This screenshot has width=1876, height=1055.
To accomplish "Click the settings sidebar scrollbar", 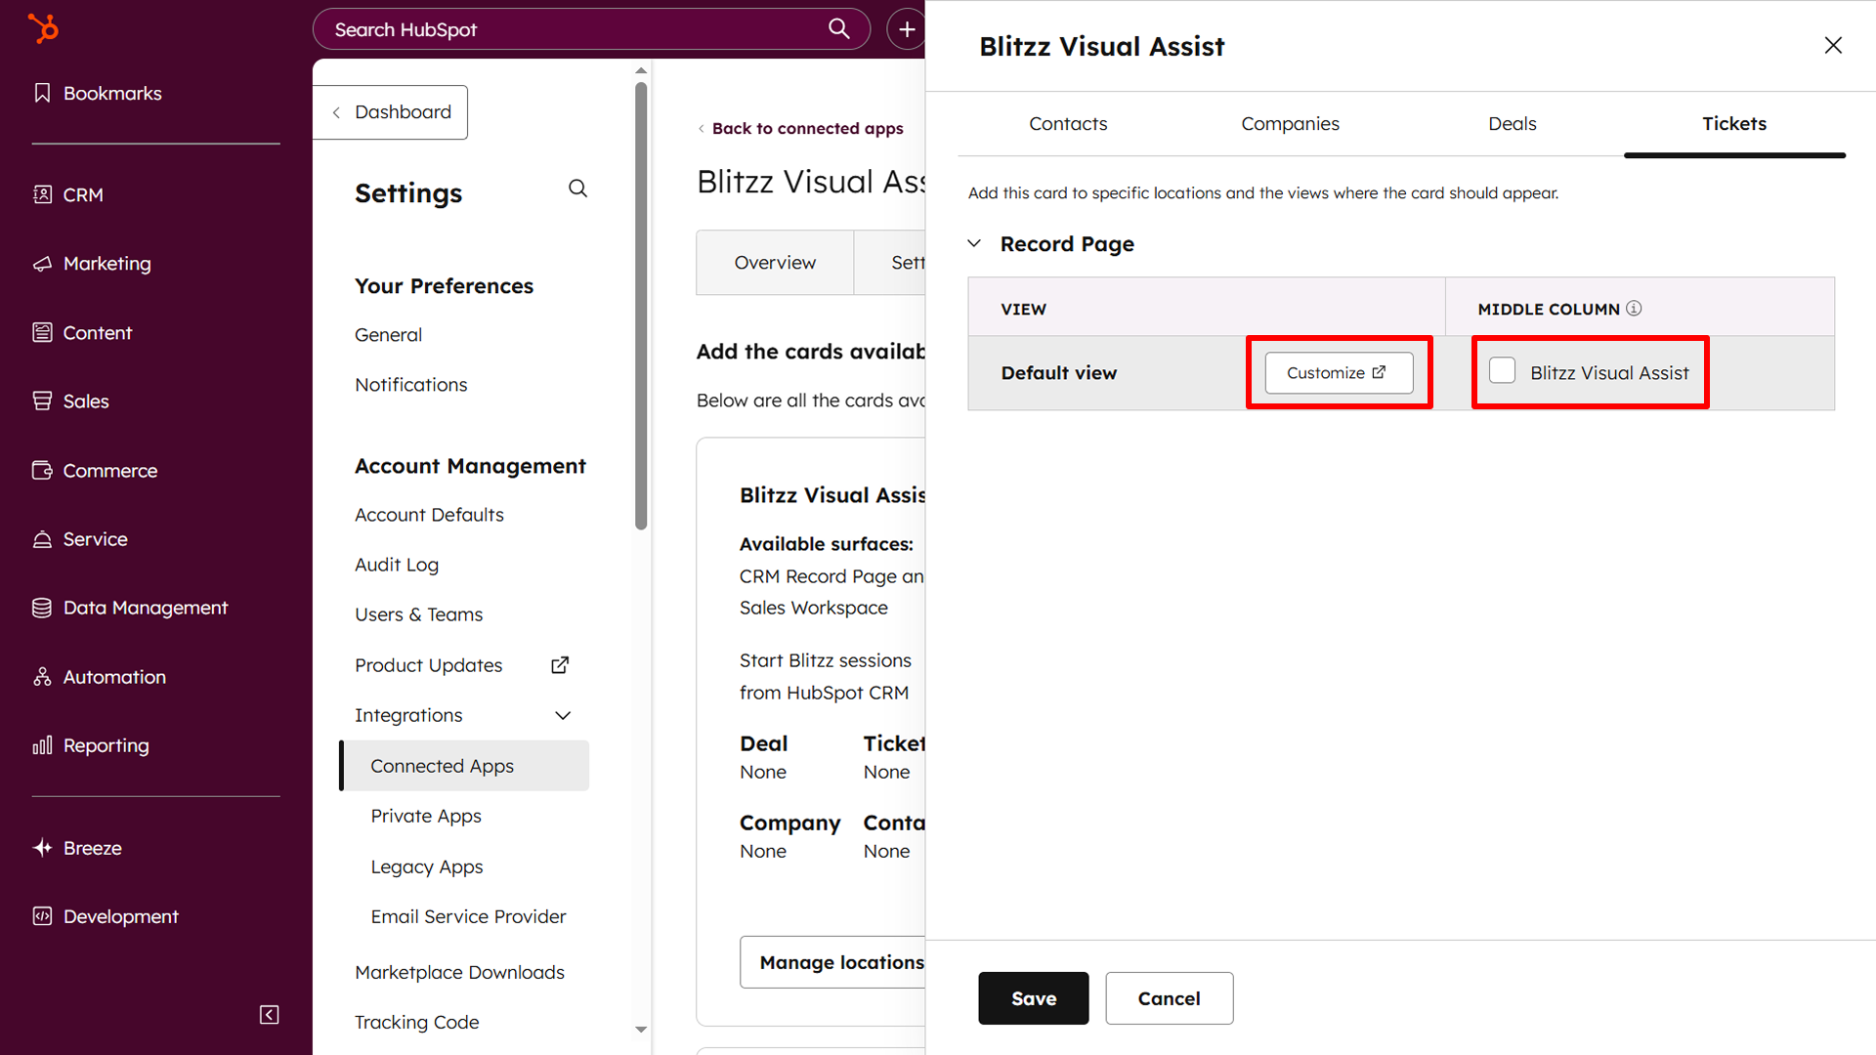I will (641, 303).
